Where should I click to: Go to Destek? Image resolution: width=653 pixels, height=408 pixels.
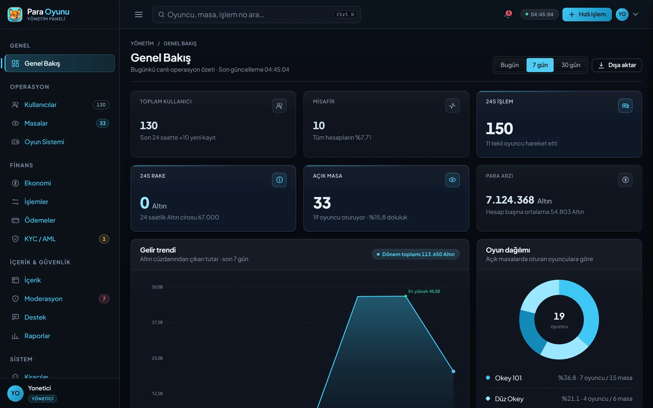(60, 317)
